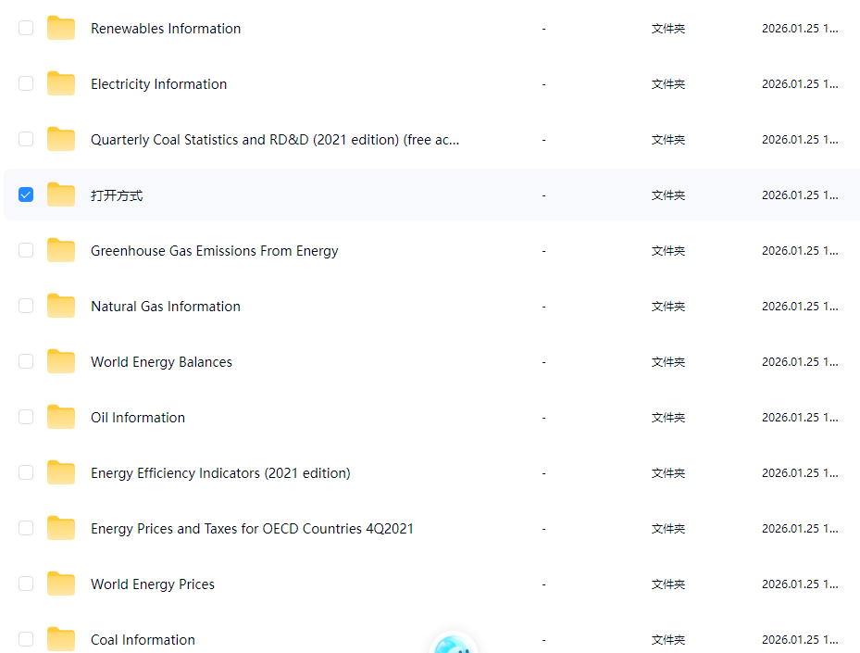The width and height of the screenshot is (860, 653).
Task: Click the Natural Gas Information folder icon
Action: (x=61, y=306)
